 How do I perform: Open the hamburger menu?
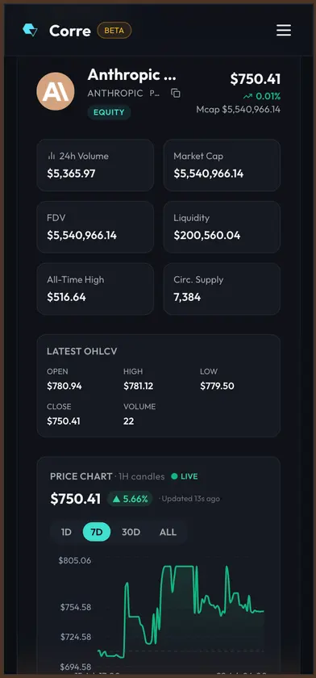284,31
